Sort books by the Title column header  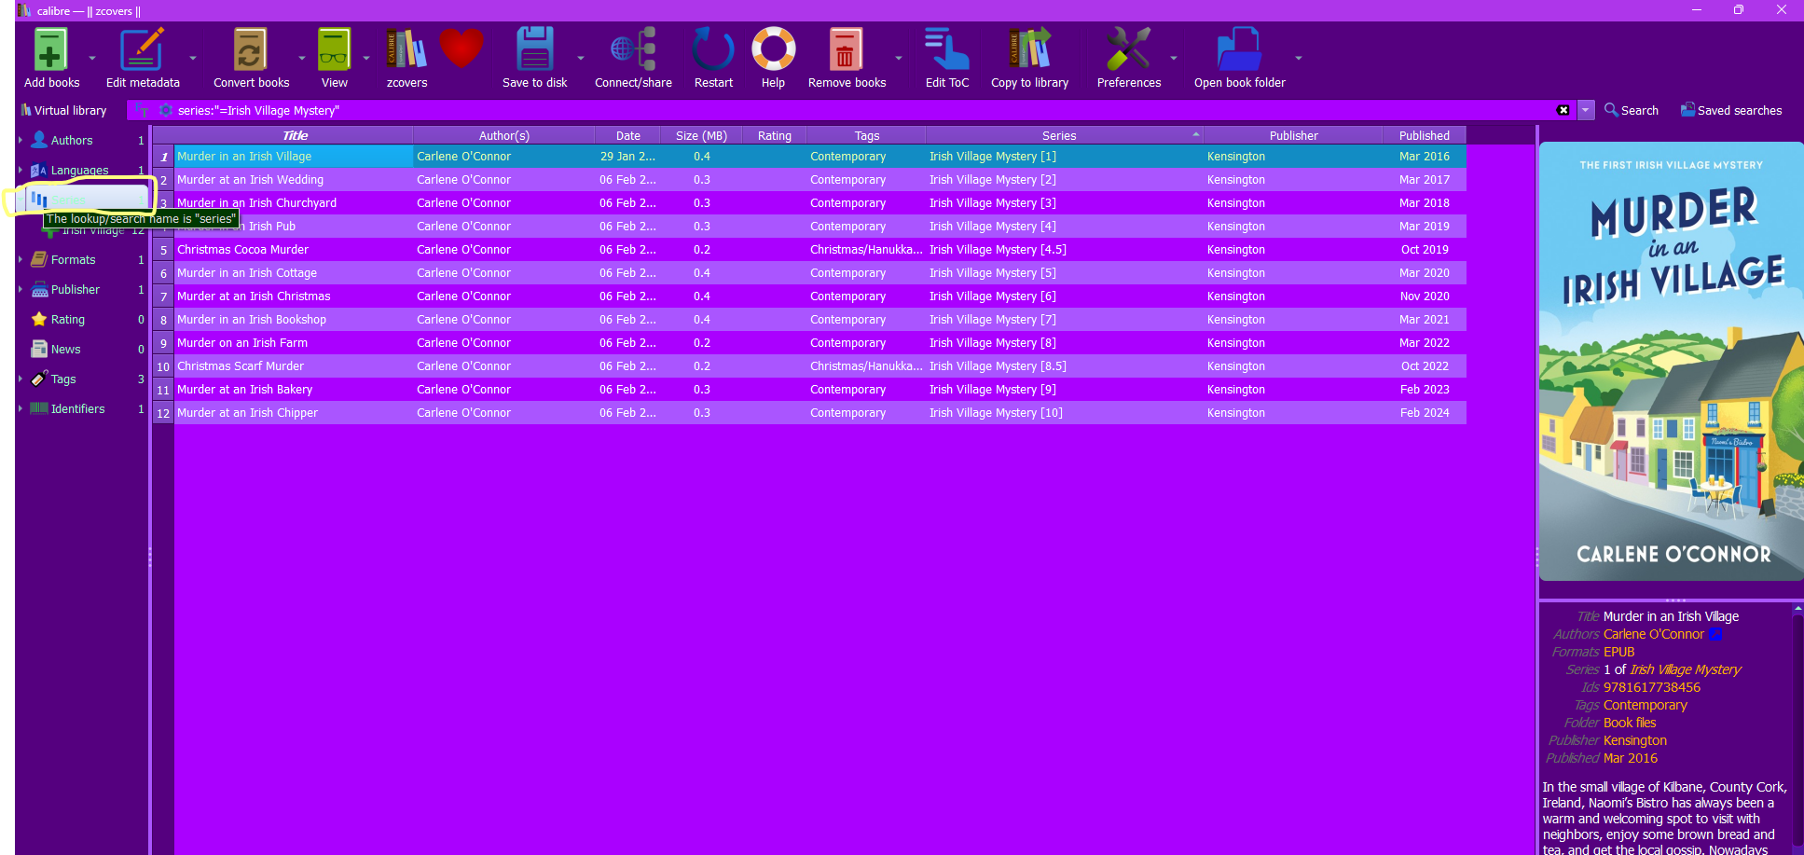(x=294, y=135)
